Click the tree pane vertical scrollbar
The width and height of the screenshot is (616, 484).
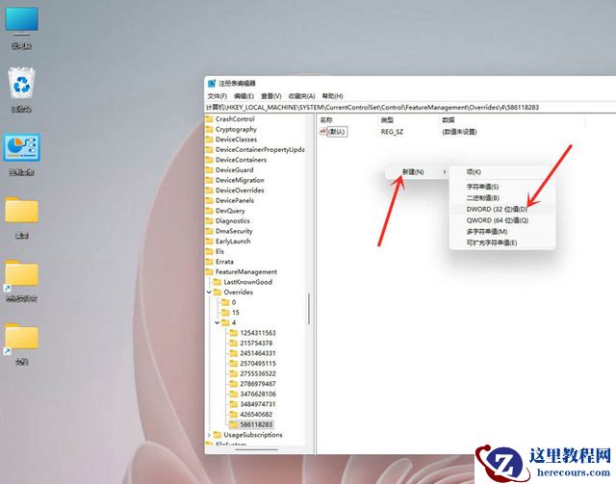(309, 309)
